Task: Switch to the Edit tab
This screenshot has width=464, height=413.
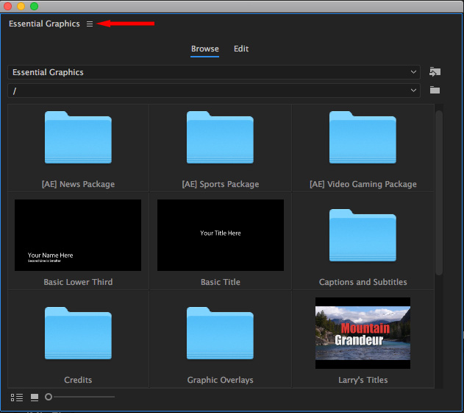Action: 241,49
